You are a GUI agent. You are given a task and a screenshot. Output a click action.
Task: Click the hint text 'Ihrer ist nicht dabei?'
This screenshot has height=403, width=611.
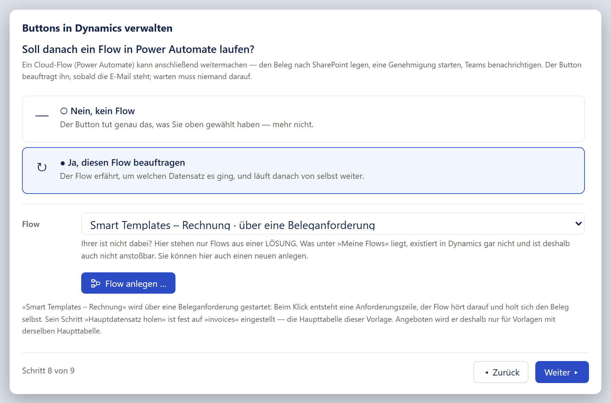pos(117,243)
